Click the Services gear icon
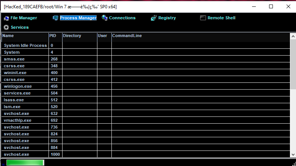Screen dimensions: 296x166 pyautogui.click(x=6, y=27)
